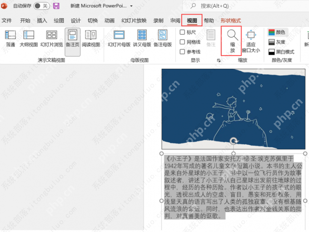Viewport: 309px width, 232px height.
Task: Click the selected notes text about 《小王子》
Action: pos(233,187)
